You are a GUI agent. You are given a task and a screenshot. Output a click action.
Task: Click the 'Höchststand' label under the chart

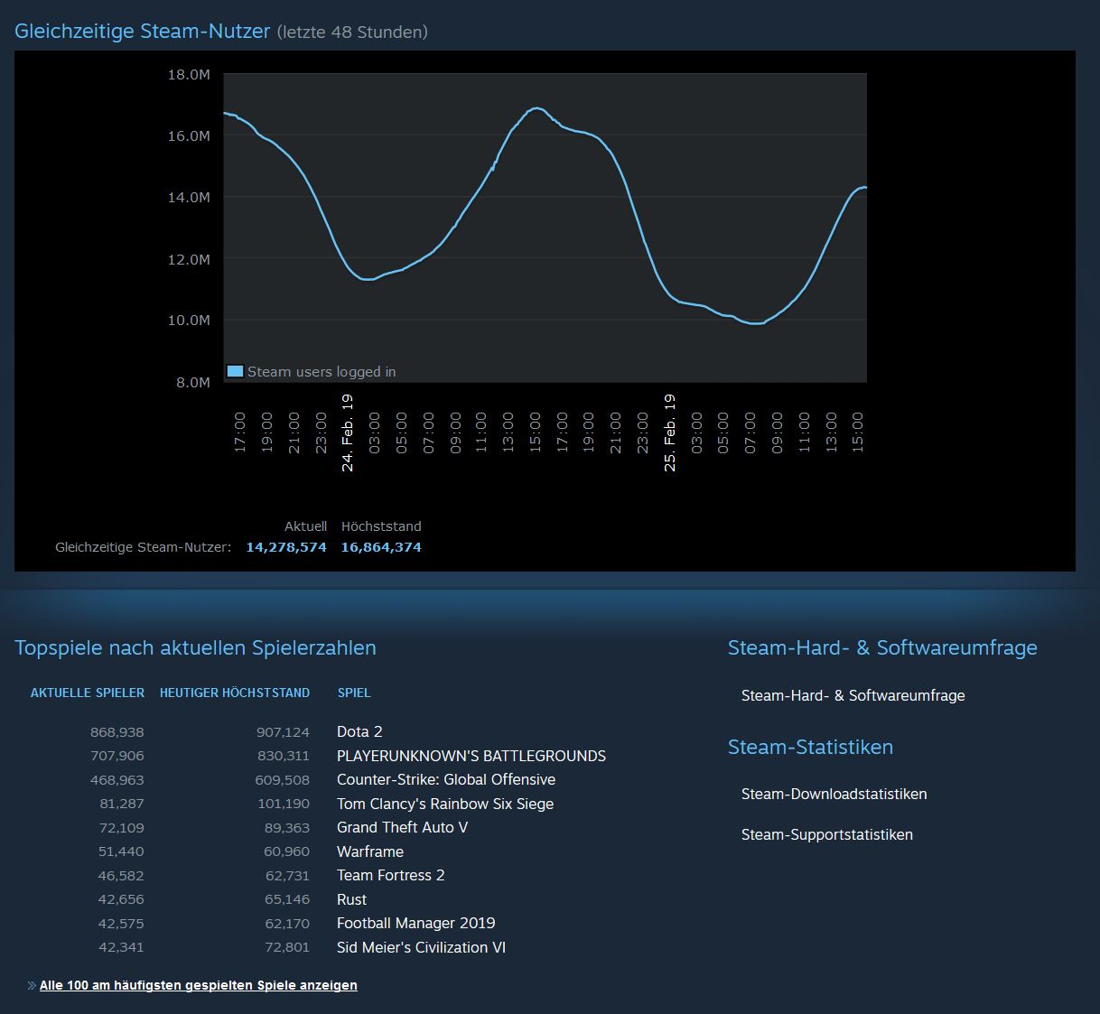click(x=381, y=526)
